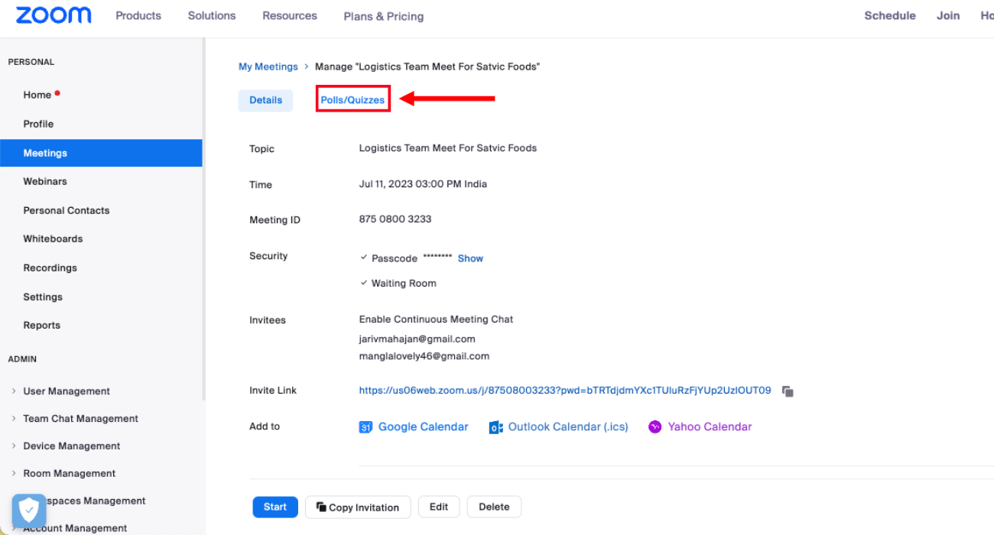
Task: Select Meetings in sidebar
Action: point(101,153)
